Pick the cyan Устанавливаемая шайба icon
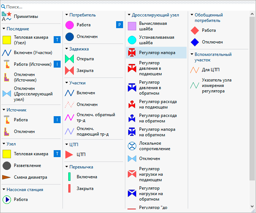256x213 pixels. [132, 40]
